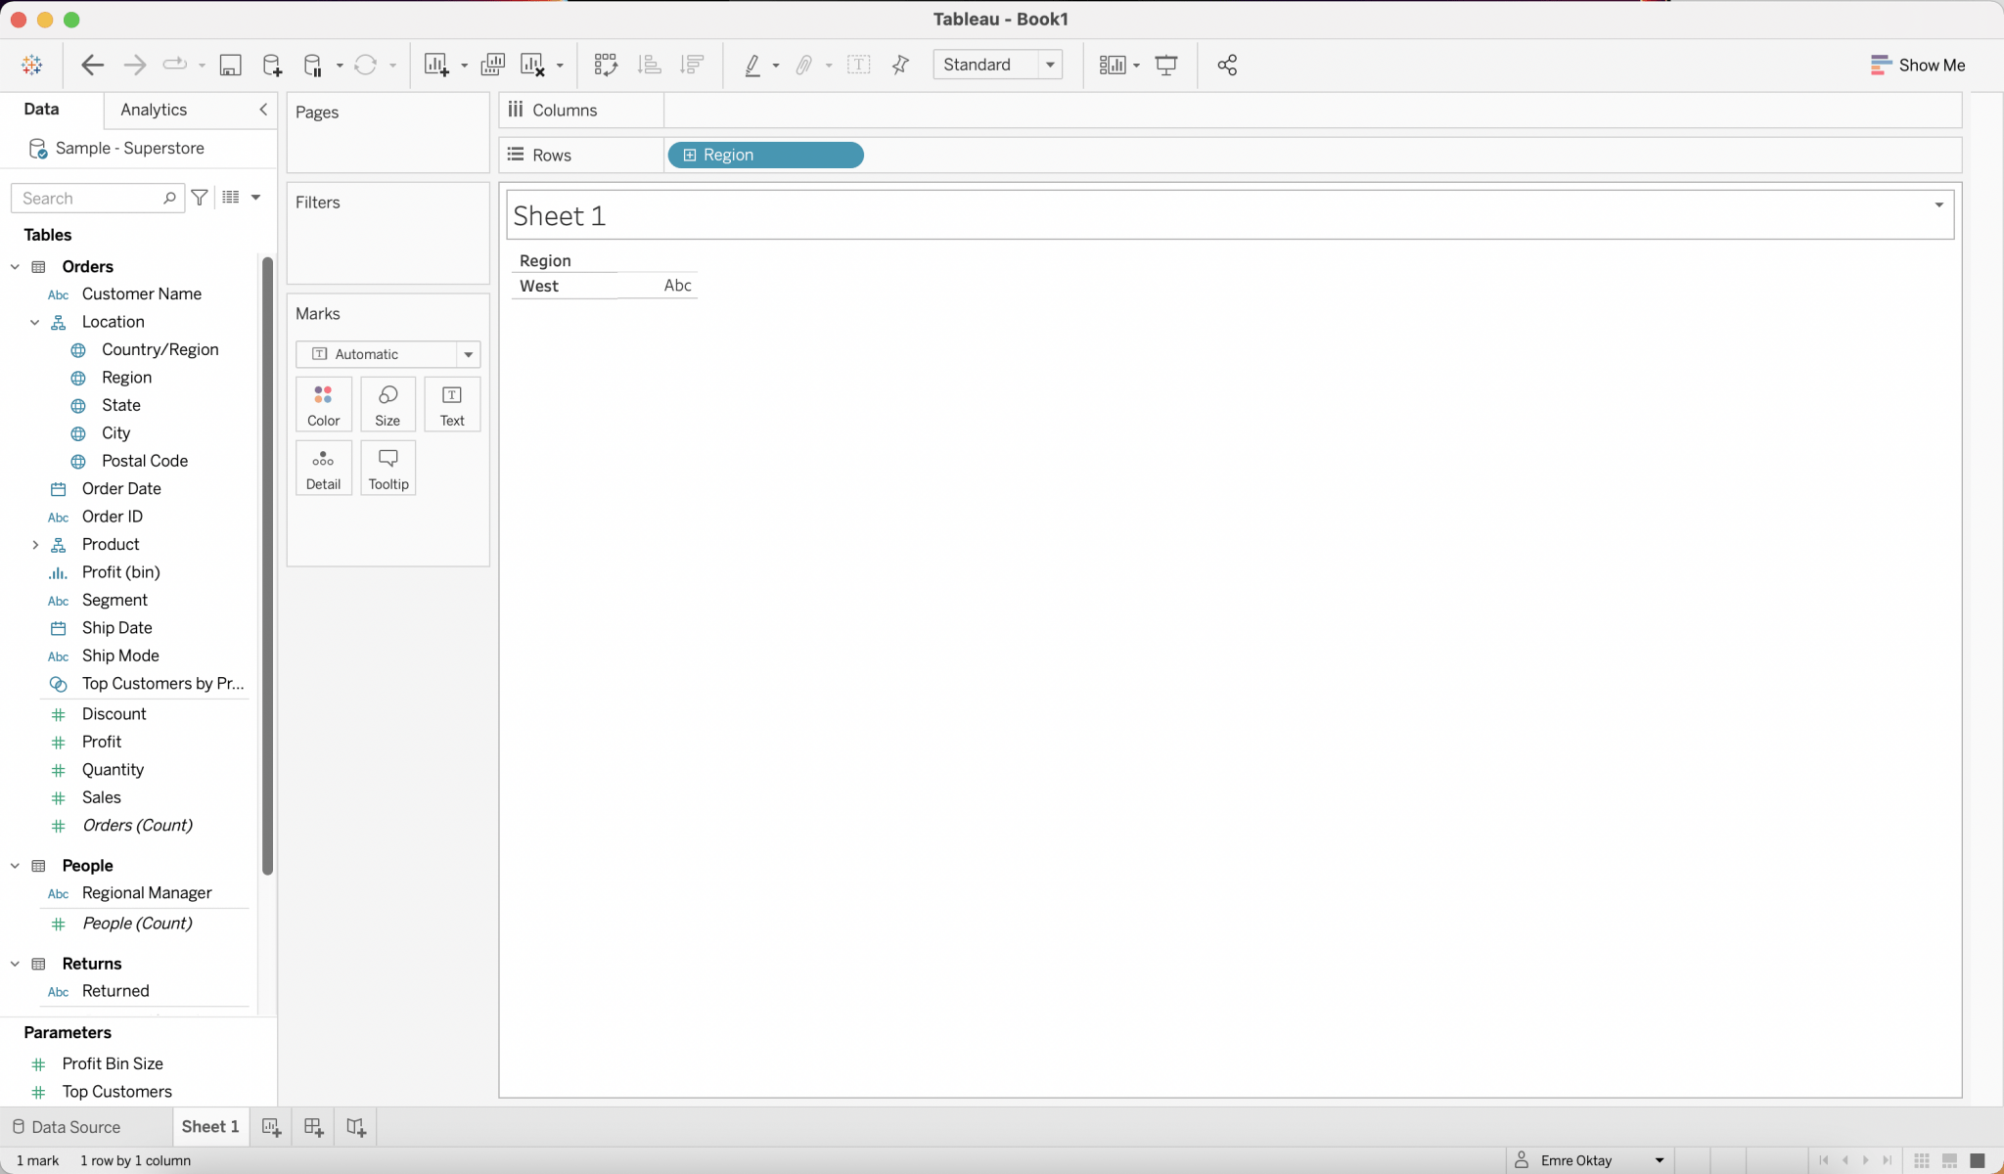Expand the Product hierarchy in the data pane

35,545
